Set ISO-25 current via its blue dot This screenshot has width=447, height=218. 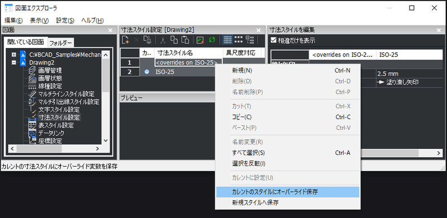(147, 72)
